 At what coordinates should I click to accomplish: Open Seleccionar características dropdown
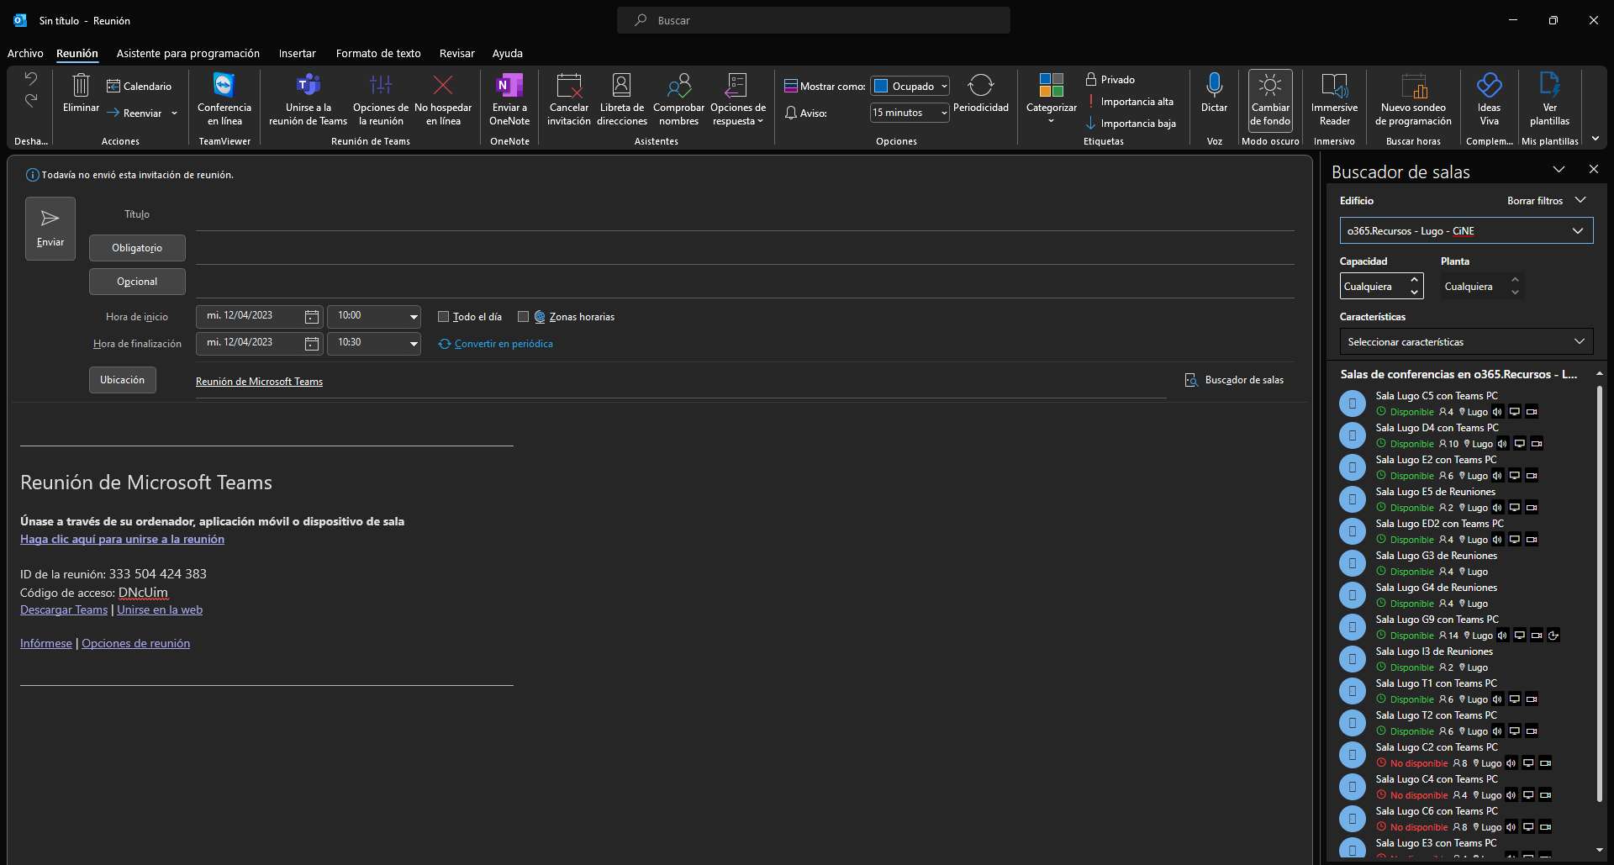click(x=1466, y=341)
